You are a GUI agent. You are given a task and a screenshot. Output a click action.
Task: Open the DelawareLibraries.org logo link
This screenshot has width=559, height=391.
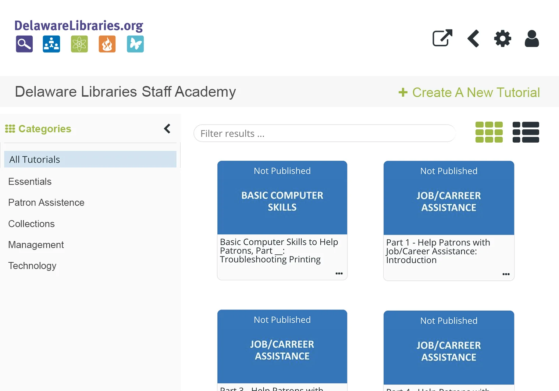[79, 26]
